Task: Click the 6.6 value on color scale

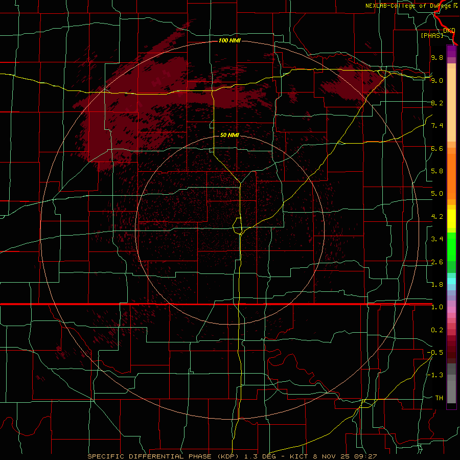Action: click(437, 148)
